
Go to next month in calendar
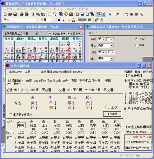[x=77, y=34]
